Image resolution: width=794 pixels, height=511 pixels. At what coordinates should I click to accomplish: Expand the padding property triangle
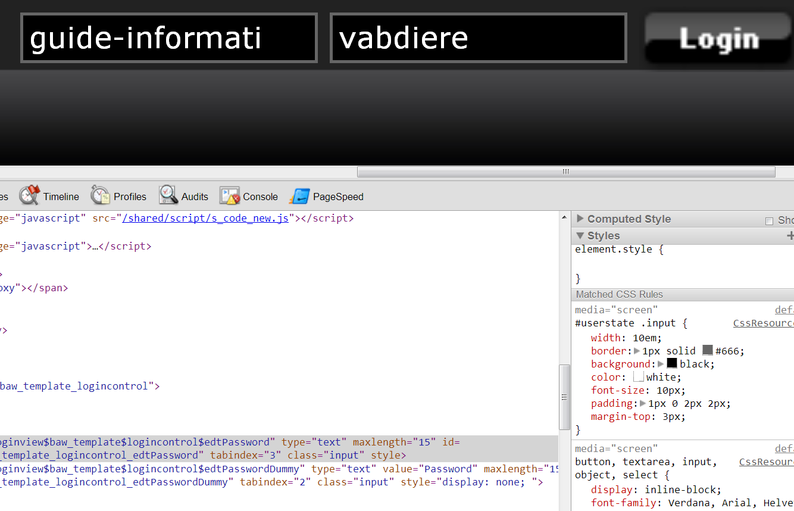click(643, 403)
